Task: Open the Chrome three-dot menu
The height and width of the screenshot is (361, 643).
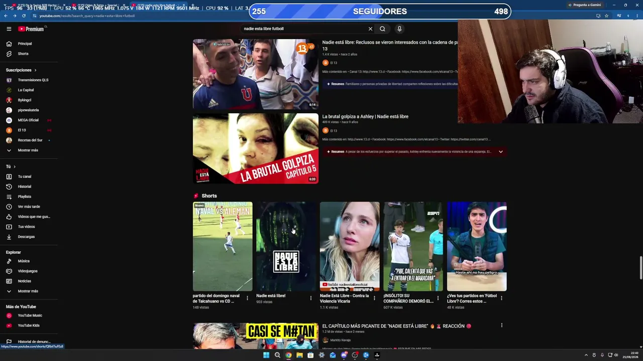Action: [x=637, y=16]
